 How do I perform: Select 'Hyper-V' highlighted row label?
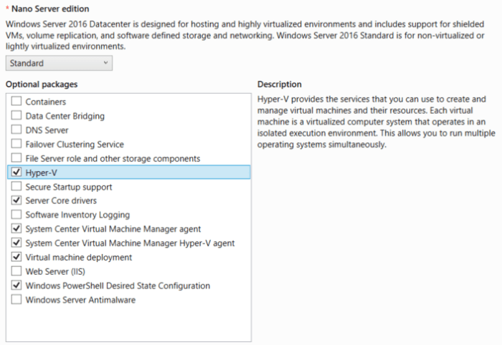coord(42,172)
